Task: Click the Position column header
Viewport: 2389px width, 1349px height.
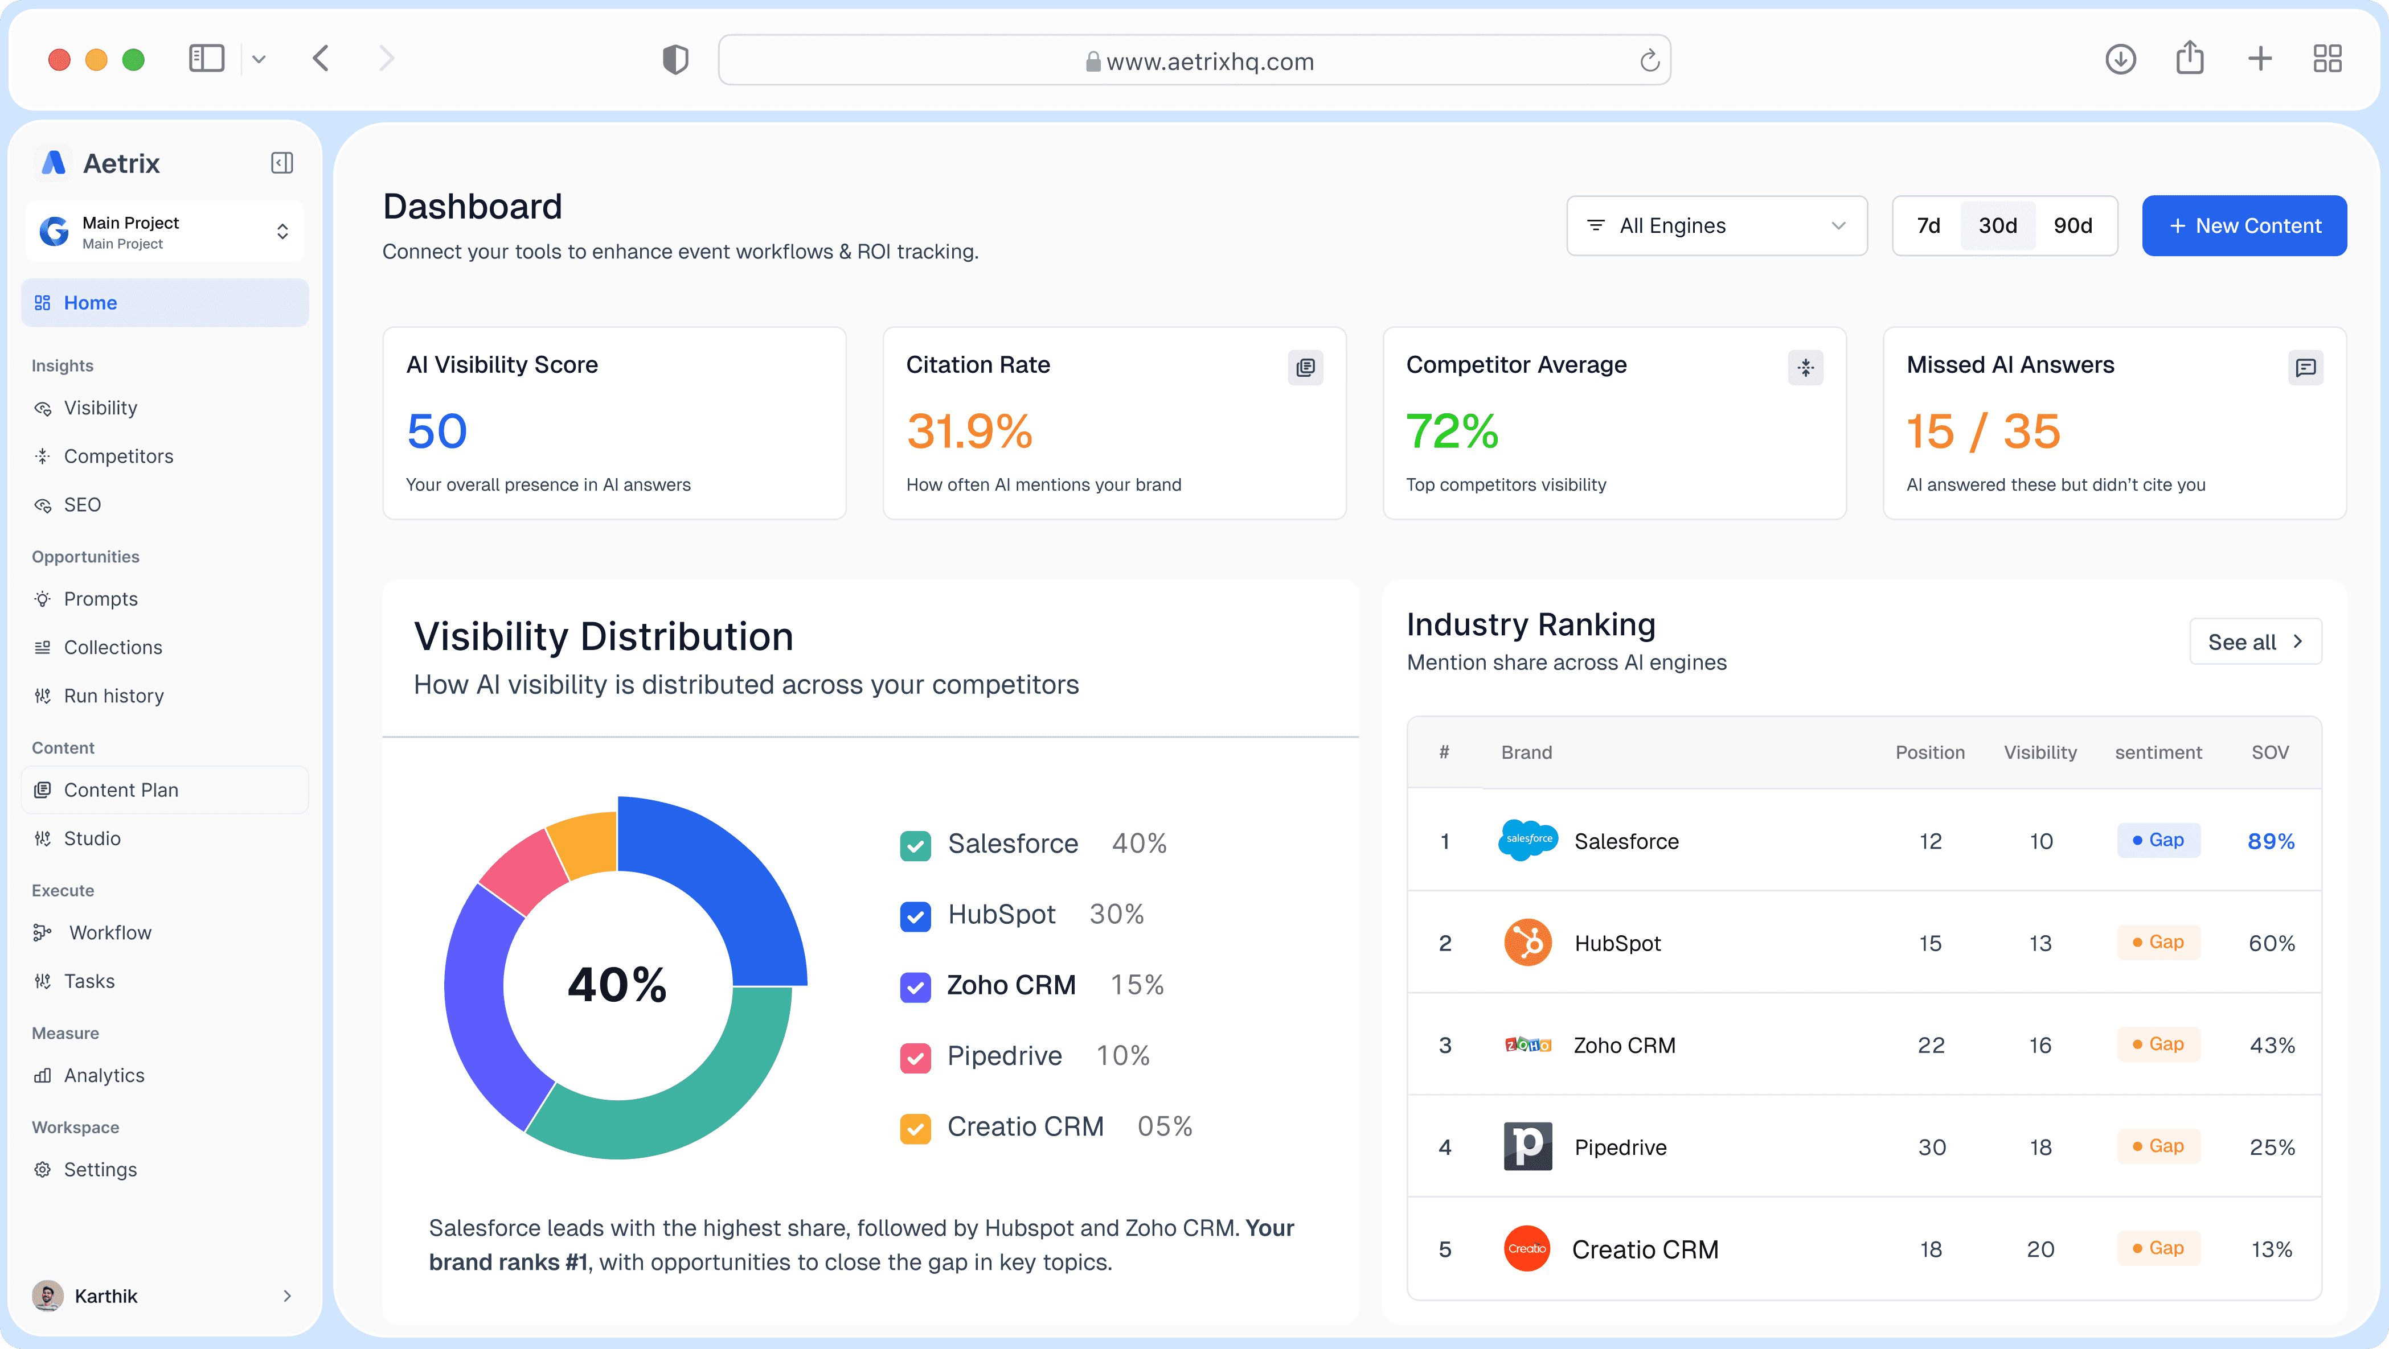Action: coord(1929,752)
